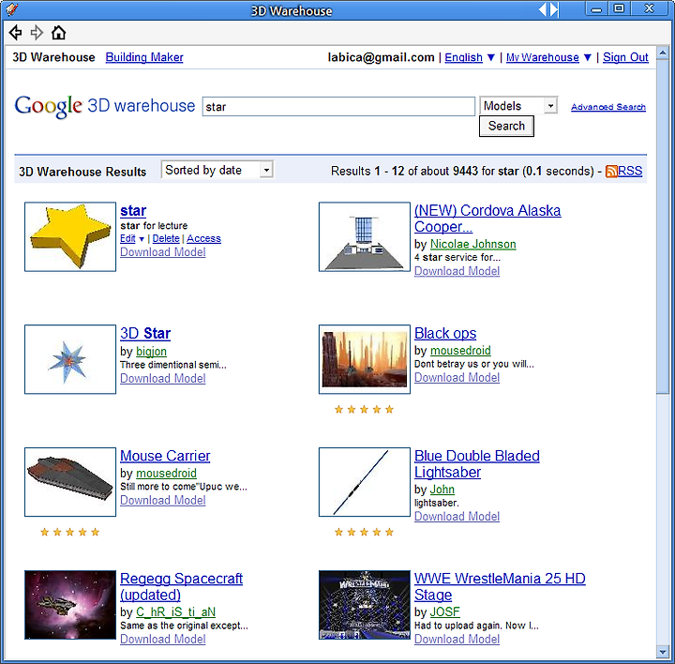Download Model for WWE WrestleMania stage
The height and width of the screenshot is (664, 675).
click(457, 639)
